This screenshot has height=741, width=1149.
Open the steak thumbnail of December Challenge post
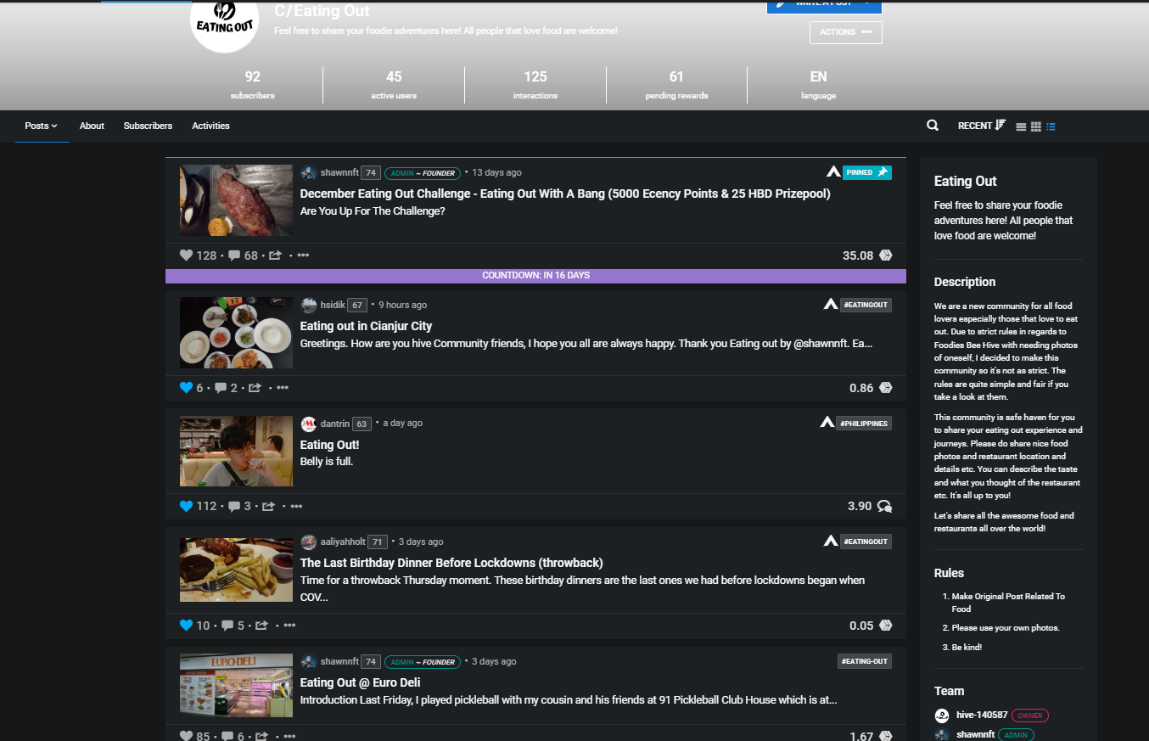tap(236, 200)
